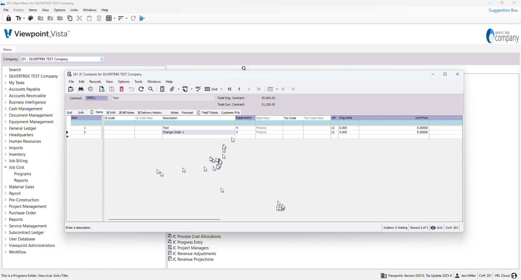Switch to the JB Info tab

click(x=111, y=113)
